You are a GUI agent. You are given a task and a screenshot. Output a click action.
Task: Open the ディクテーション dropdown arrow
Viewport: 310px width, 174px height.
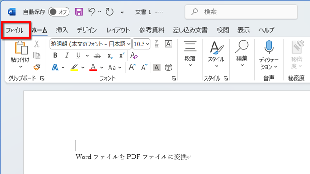point(276,67)
